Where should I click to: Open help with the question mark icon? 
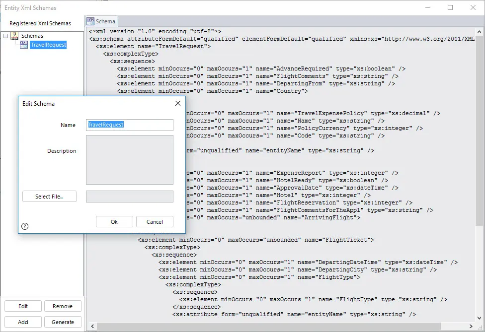25,226
